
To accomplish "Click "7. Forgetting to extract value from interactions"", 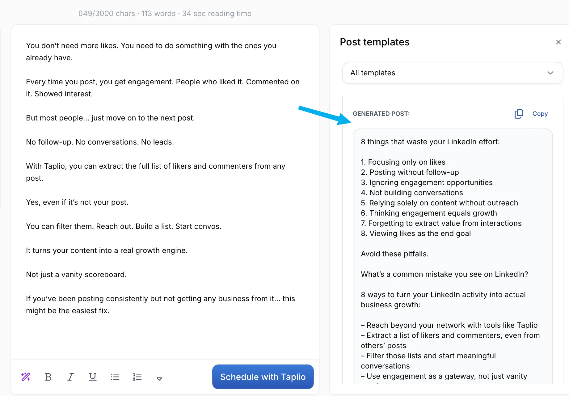I will click(x=441, y=223).
